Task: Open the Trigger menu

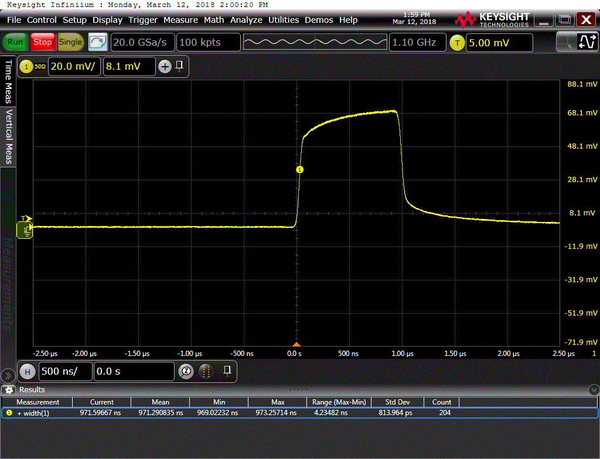Action: coord(143,20)
